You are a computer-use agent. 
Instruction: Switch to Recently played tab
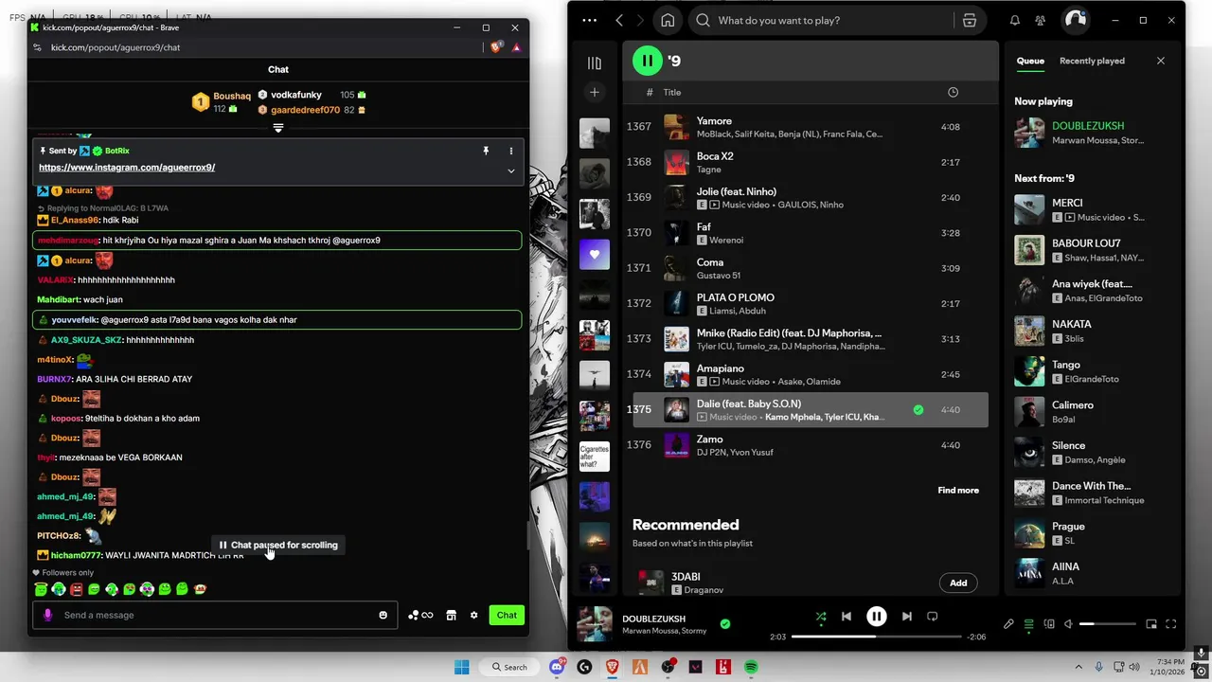tap(1092, 61)
